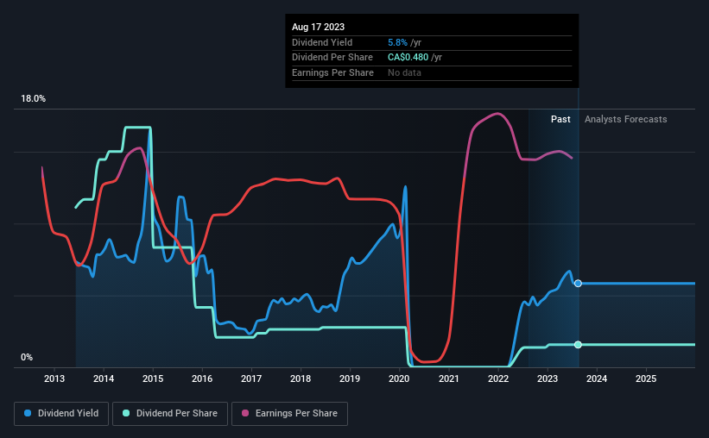
Task: Click the Aug 17 2023 tooltip date
Action: pyautogui.click(x=319, y=27)
